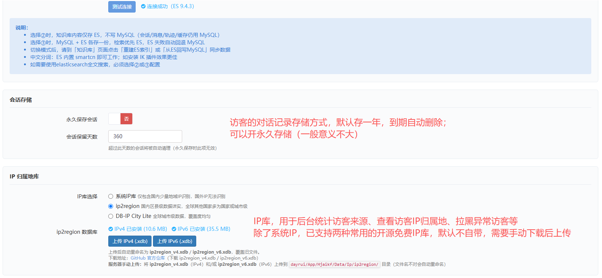Upload an IPv4 .xdb database file
The height and width of the screenshot is (278, 602).
point(130,241)
